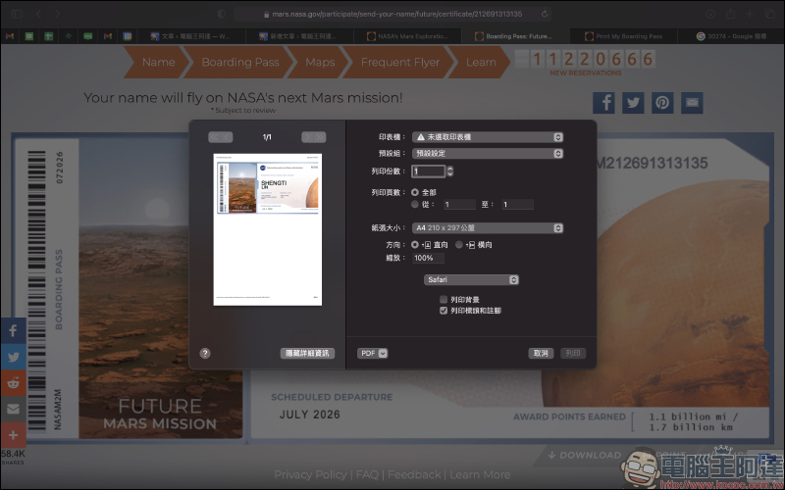Image resolution: width=785 pixels, height=490 pixels.
Task: Share page via Facebook icon at top
Action: (603, 103)
